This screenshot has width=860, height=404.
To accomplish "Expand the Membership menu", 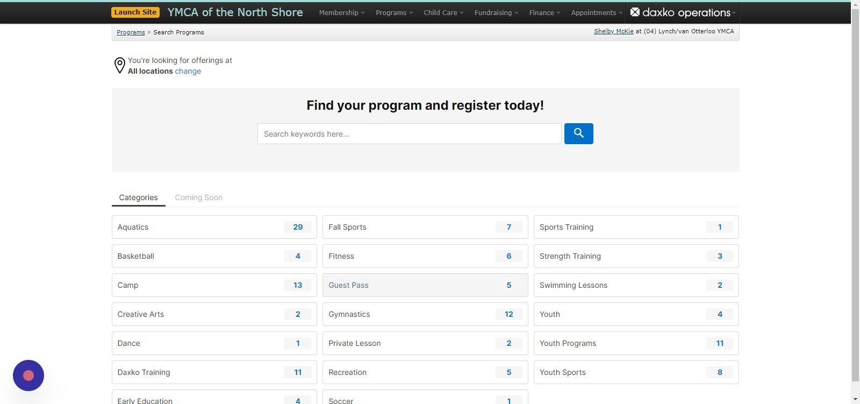I will [x=342, y=12].
